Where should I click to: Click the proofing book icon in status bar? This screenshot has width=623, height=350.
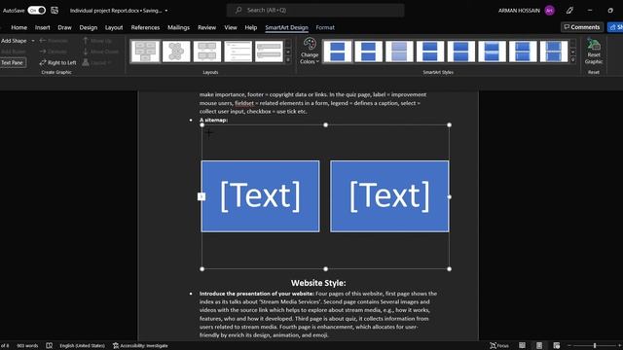(50, 346)
